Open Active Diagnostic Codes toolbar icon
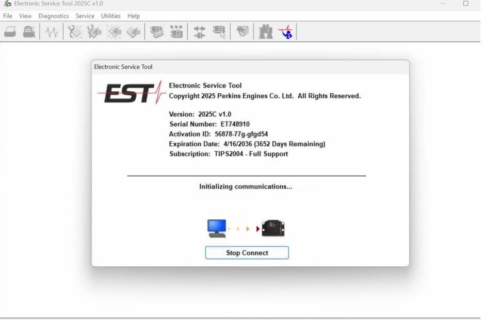 point(75,32)
